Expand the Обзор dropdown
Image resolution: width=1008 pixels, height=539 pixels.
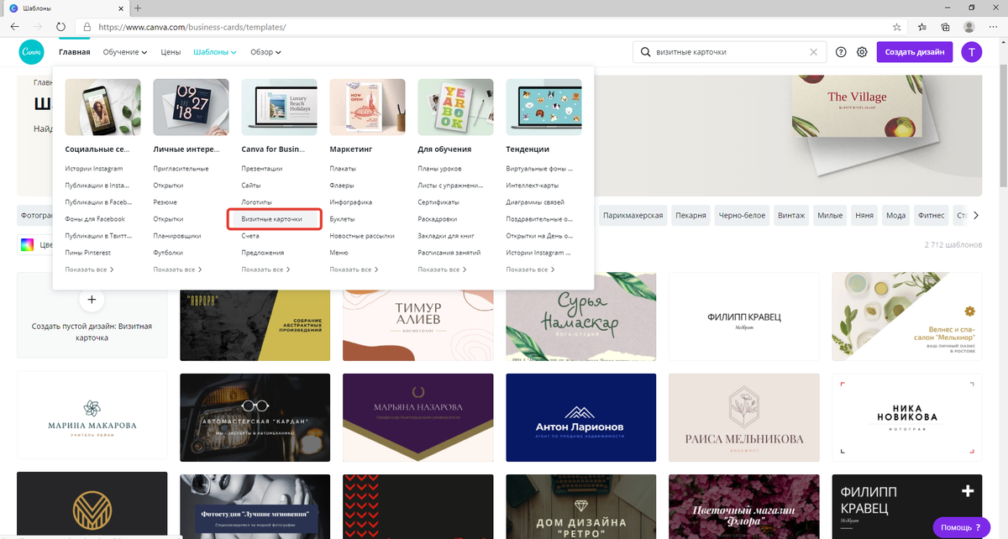[x=266, y=52]
